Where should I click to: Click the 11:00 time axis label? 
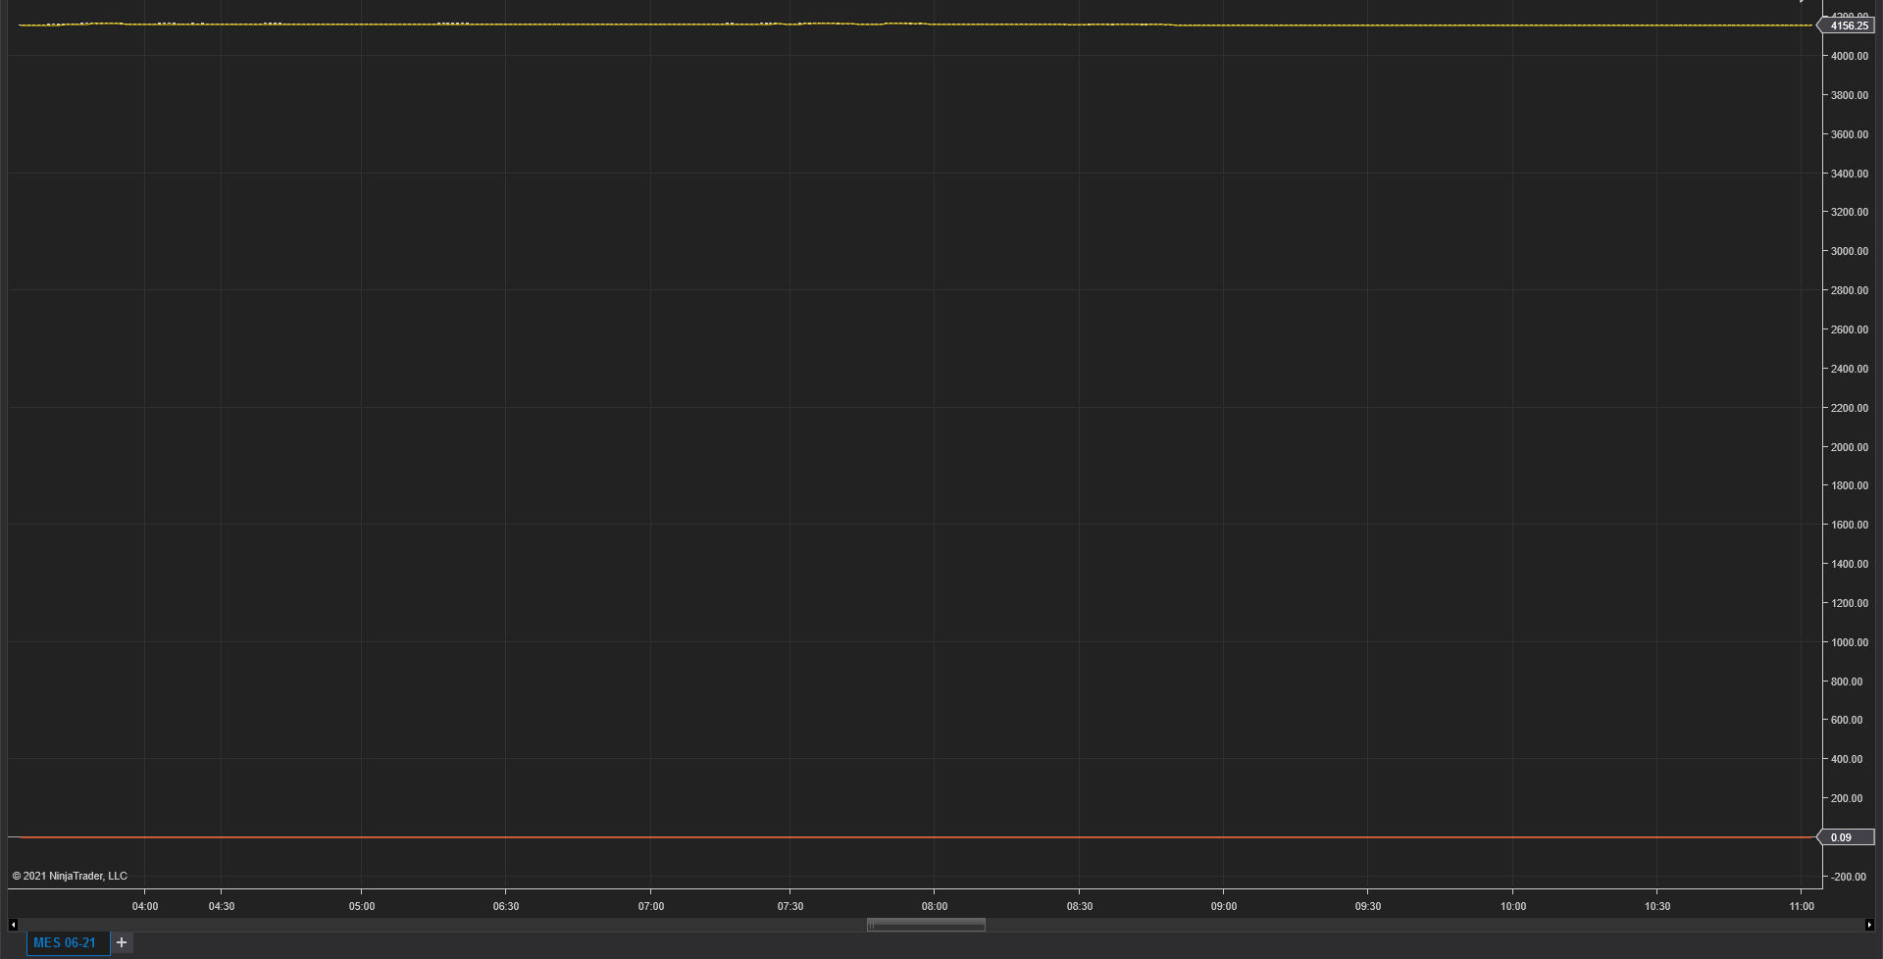(1802, 906)
